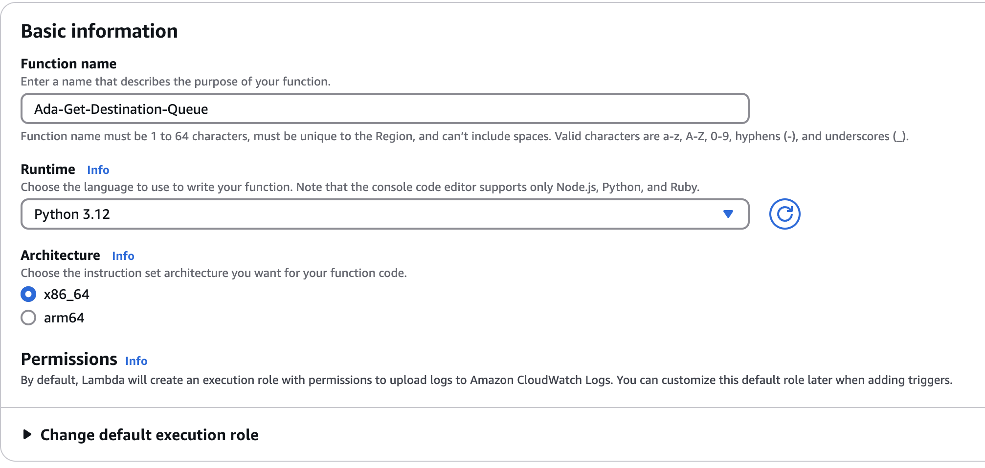This screenshot has height=468, width=985.
Task: Click the Function name input field
Action: point(384,109)
